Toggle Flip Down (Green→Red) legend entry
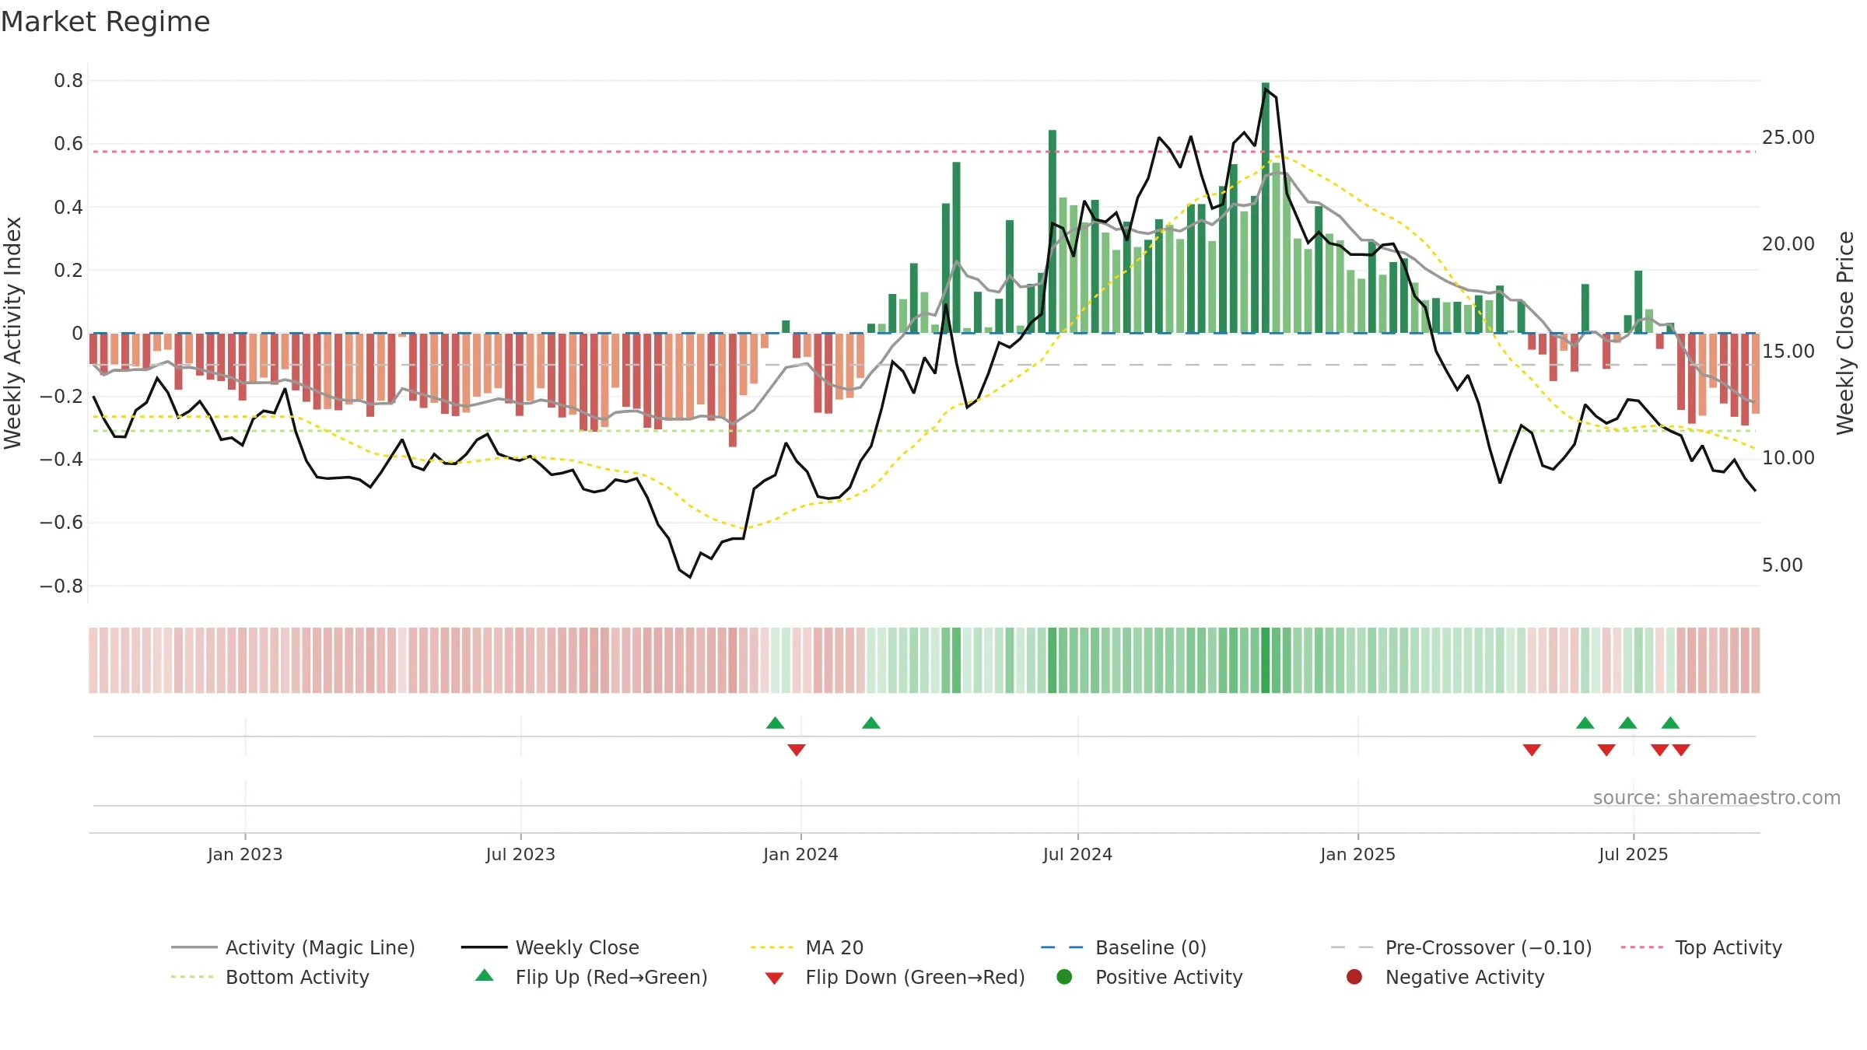This screenshot has width=1867, height=1050. [895, 977]
